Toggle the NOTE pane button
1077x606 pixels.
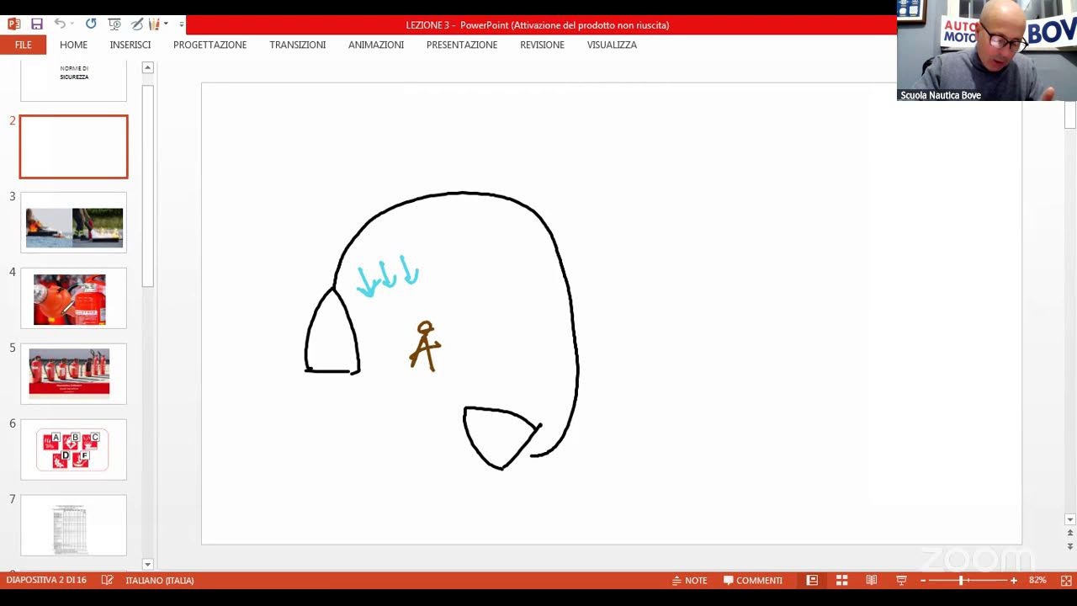point(689,580)
